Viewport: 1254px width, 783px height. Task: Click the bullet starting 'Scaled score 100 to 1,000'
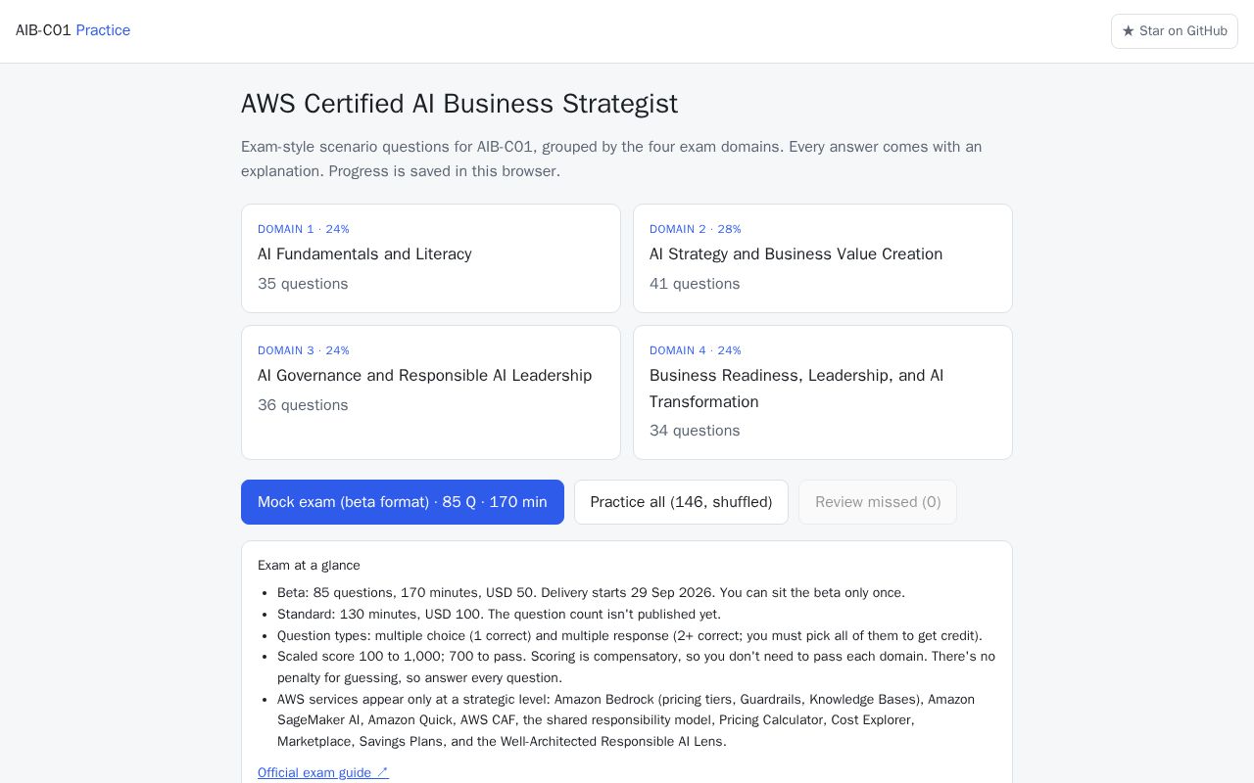[x=636, y=667]
